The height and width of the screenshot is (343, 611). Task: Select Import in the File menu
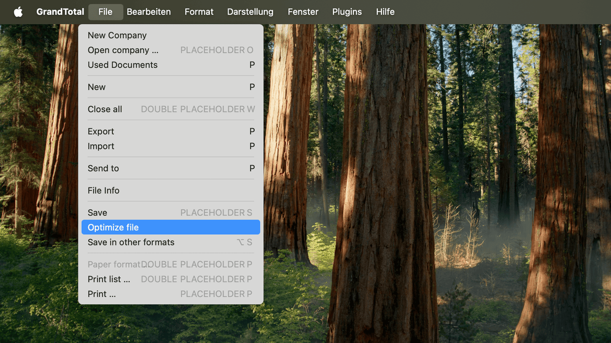pos(100,146)
